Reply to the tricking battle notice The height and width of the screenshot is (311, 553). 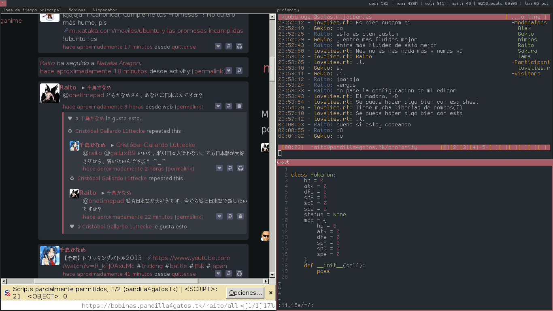coord(229,273)
